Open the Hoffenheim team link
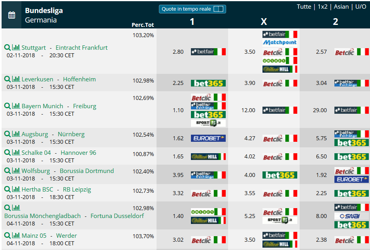 click(79, 79)
